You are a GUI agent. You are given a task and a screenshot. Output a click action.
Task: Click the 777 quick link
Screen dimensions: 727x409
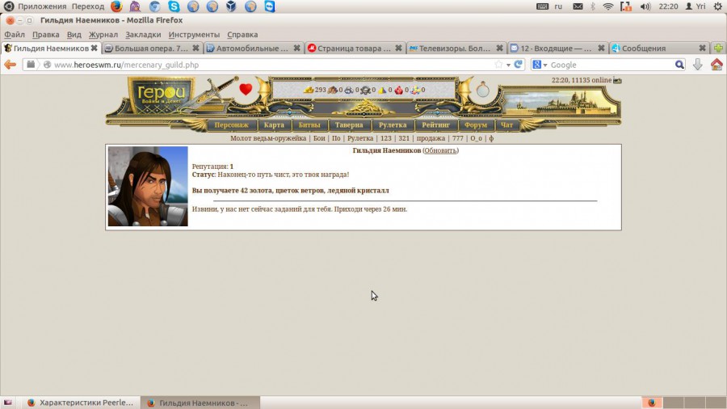[x=458, y=138]
